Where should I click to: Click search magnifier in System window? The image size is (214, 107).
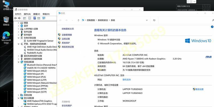click(213, 20)
